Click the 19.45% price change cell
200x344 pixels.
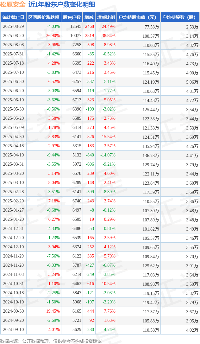pyautogui.click(x=53, y=311)
